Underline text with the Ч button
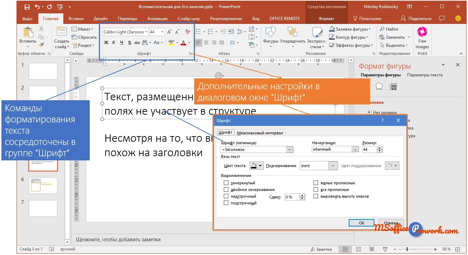Image resolution: width=468 pixels, height=255 pixels. coord(121,43)
